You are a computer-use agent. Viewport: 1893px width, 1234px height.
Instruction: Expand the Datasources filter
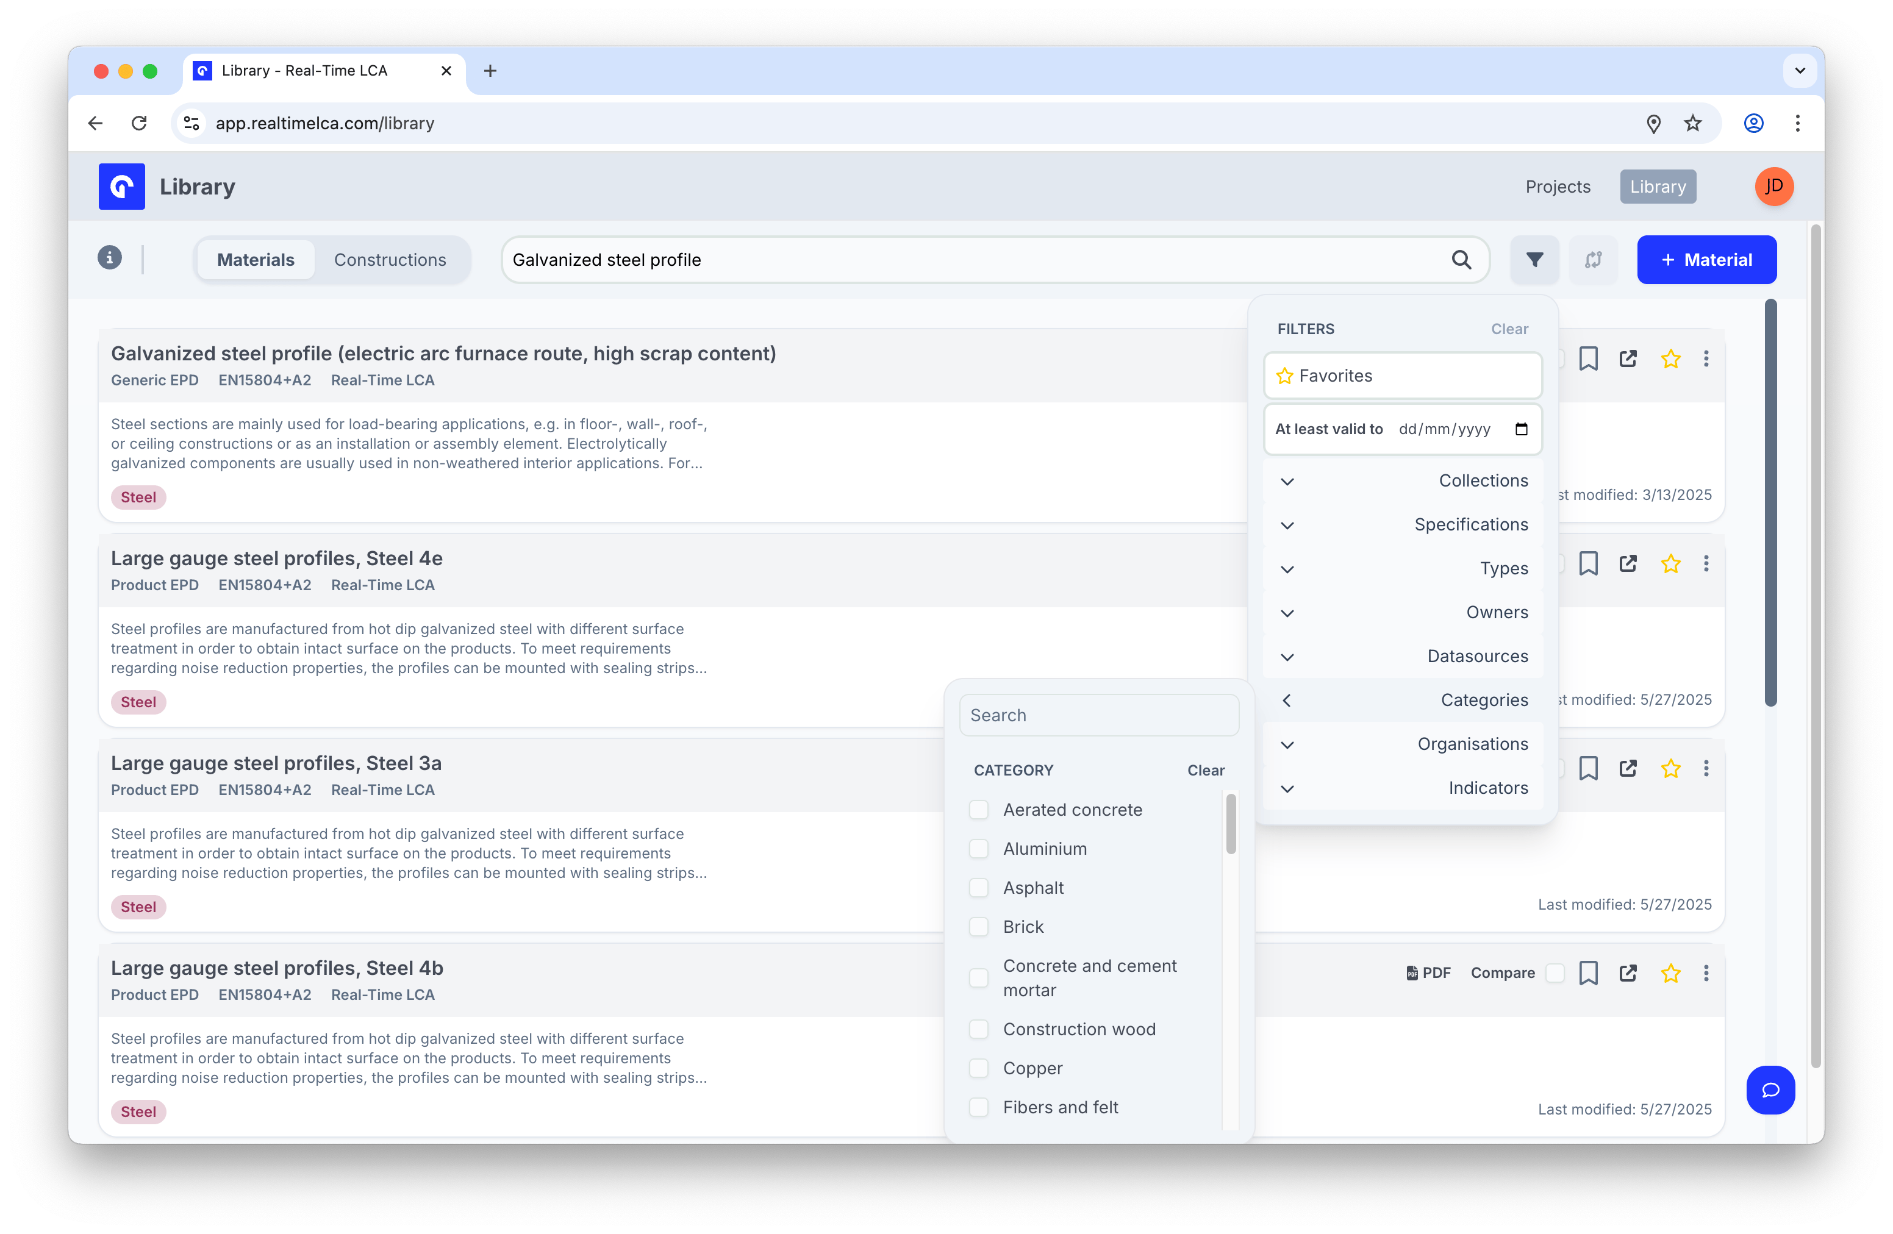tap(1402, 657)
